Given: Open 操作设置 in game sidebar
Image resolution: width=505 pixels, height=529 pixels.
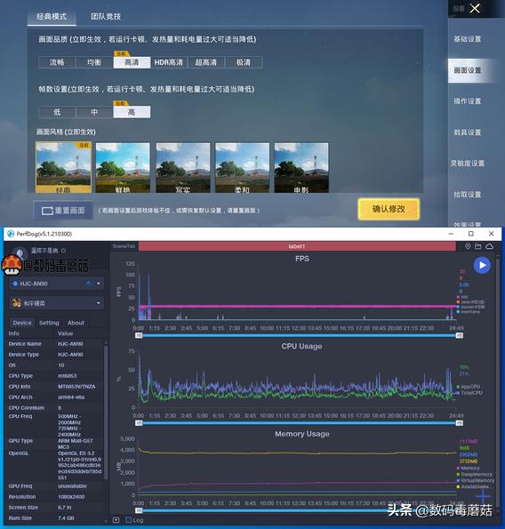Looking at the screenshot, I should pyautogui.click(x=468, y=101).
